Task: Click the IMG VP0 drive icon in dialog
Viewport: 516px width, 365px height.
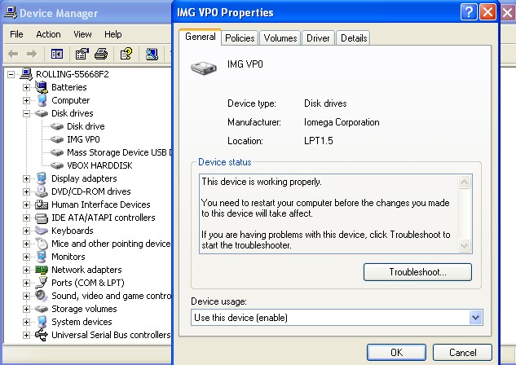Action: 204,68
